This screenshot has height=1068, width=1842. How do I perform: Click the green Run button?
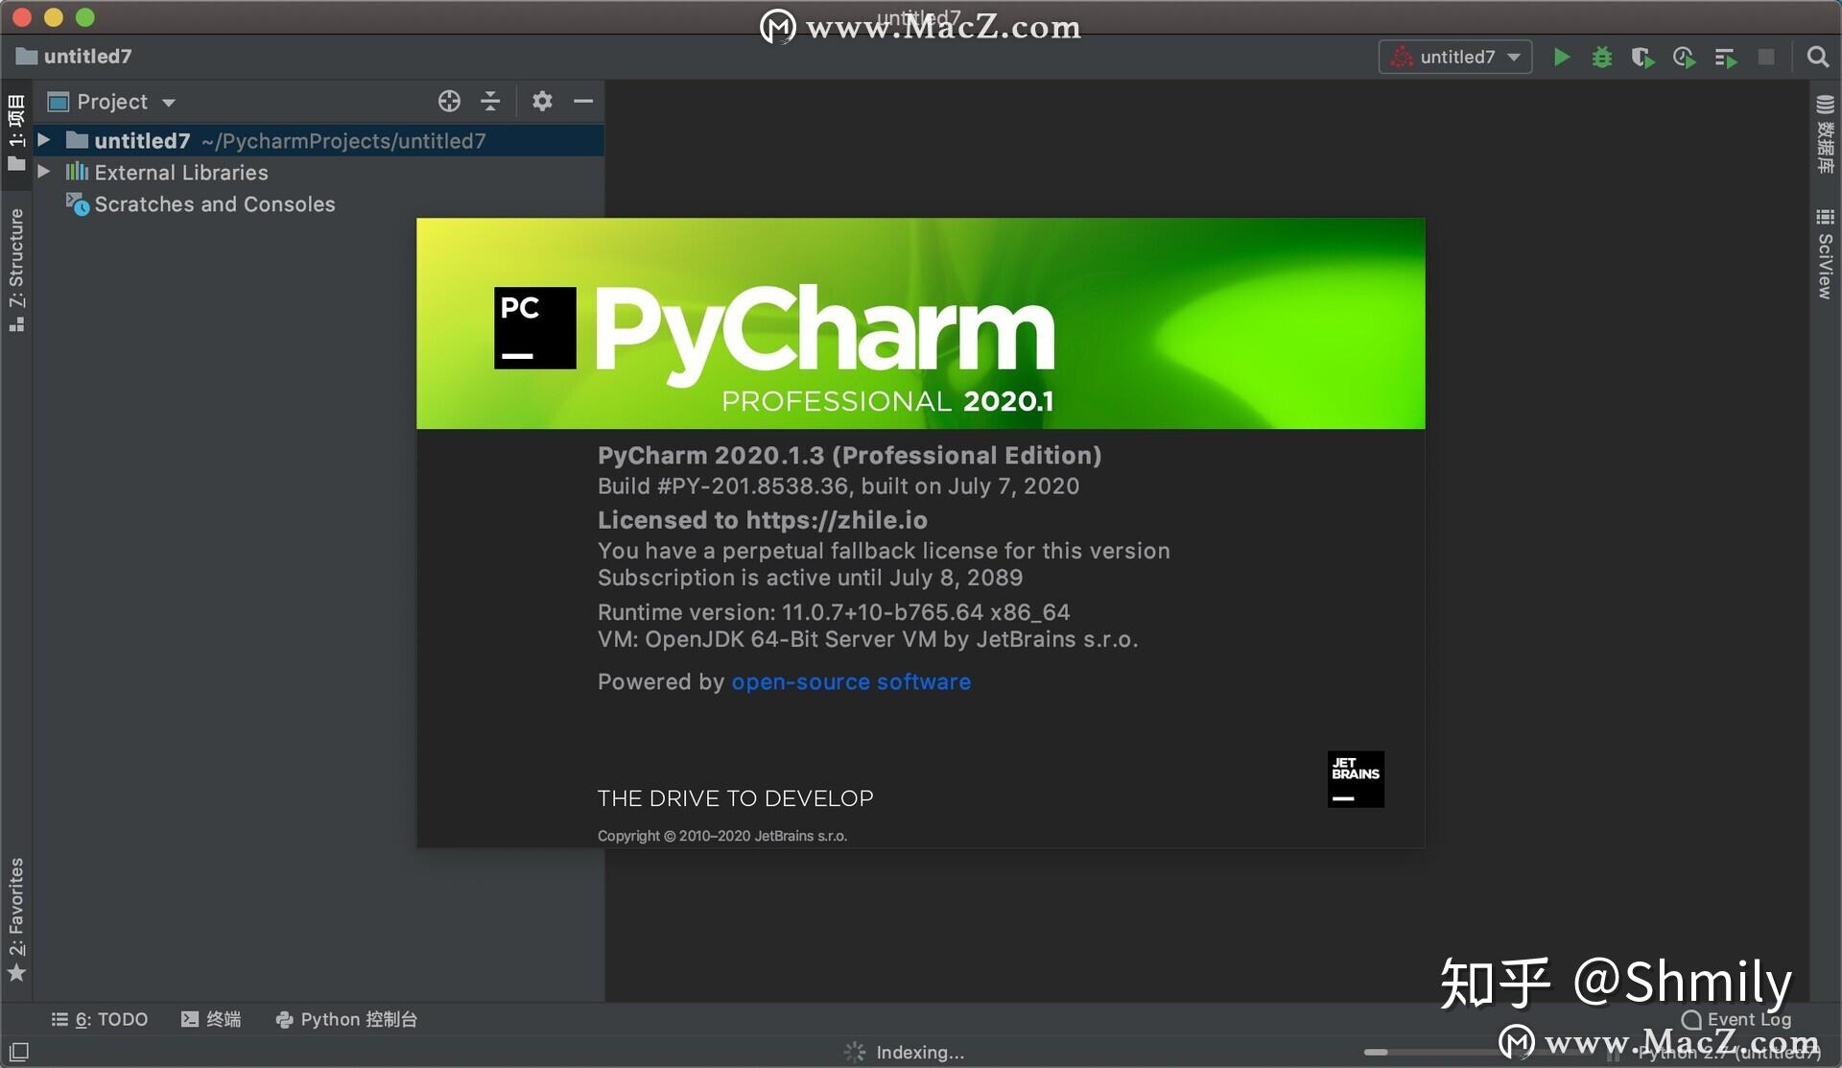(x=1561, y=58)
